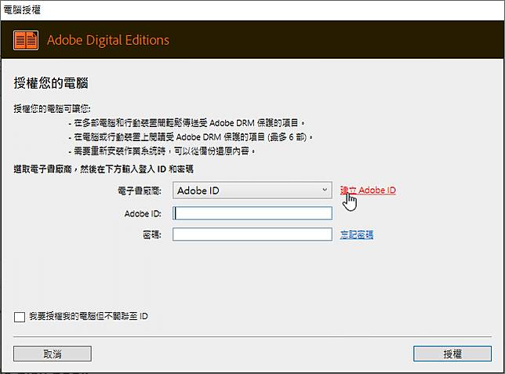This screenshot has height=374, width=505.
Task: Click the 建立 Adobe ID link
Action: [368, 191]
